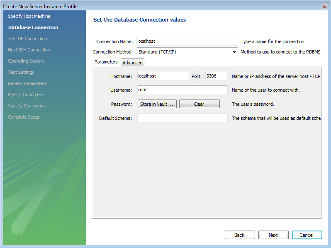Cancel the server instance wizard
The width and height of the screenshot is (331, 248).
[x=307, y=235]
